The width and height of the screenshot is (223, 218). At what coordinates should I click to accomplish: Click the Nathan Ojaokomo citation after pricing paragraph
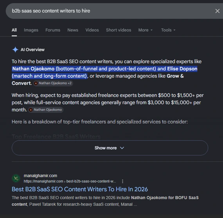(46, 110)
